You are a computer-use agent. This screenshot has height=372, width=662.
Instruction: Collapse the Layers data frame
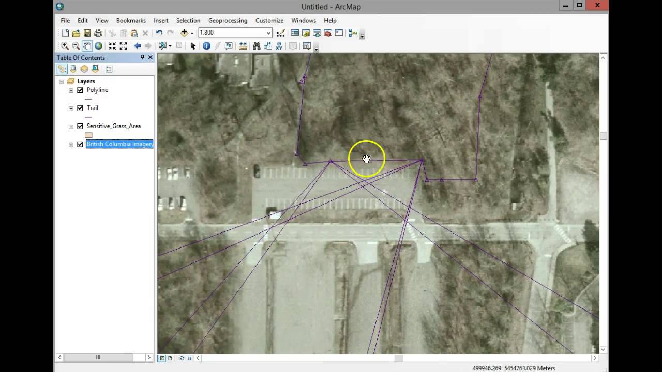(x=62, y=81)
